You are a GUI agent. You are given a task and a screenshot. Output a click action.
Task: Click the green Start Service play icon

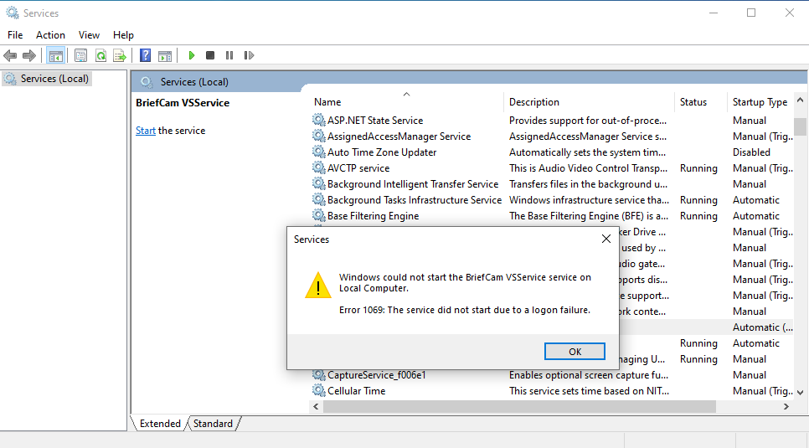click(x=192, y=55)
